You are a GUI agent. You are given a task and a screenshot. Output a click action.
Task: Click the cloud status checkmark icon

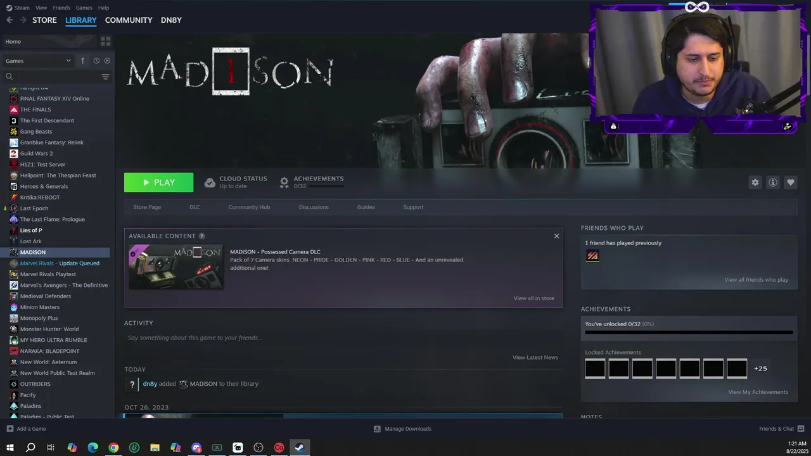pyautogui.click(x=210, y=182)
